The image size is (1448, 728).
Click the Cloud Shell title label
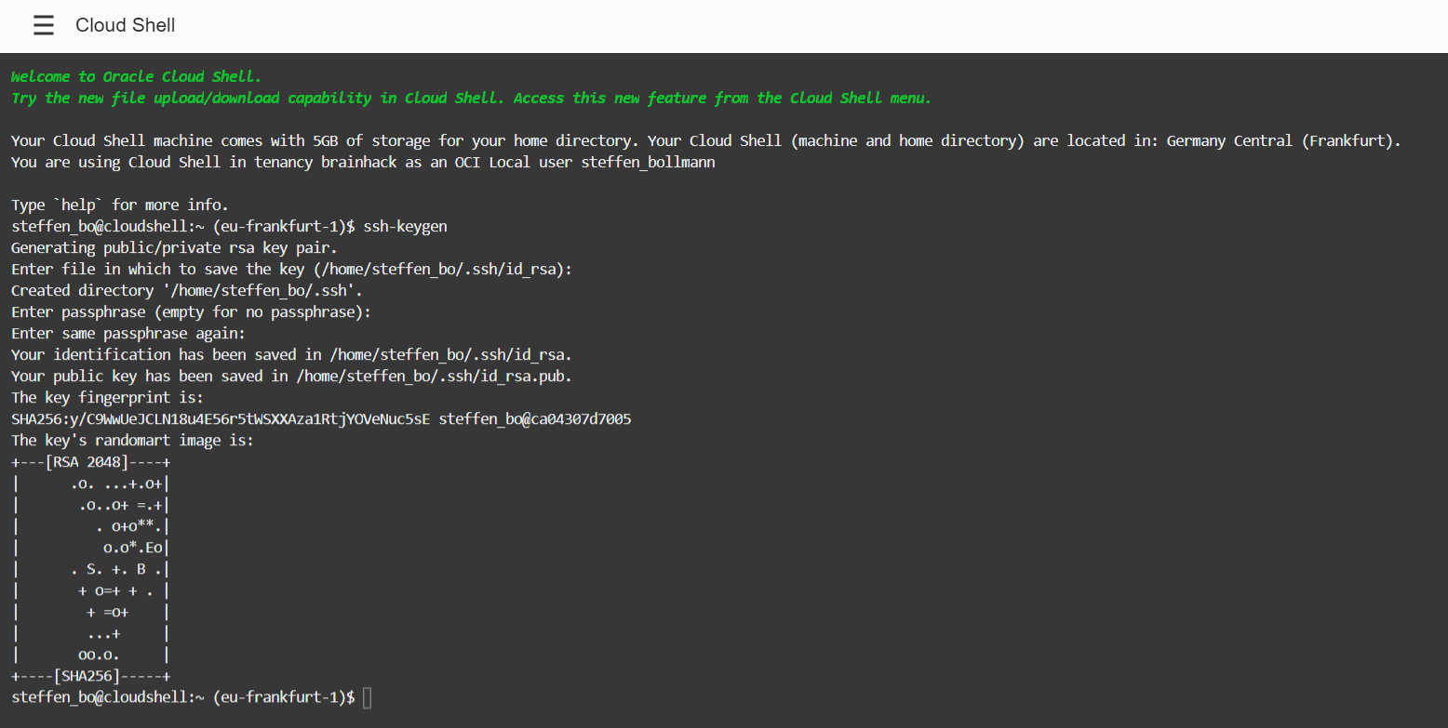pyautogui.click(x=126, y=26)
